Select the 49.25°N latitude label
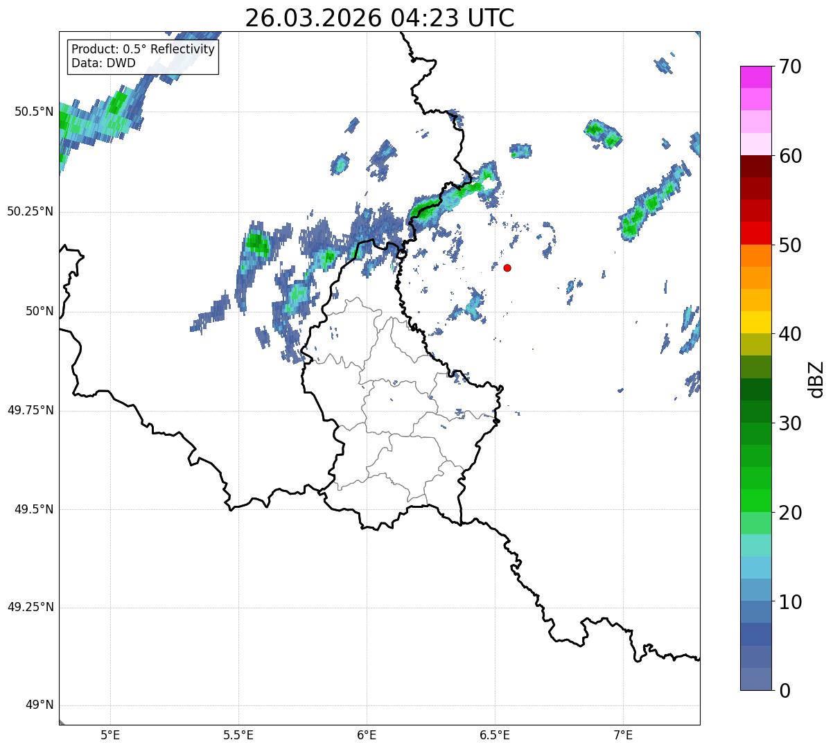Viewport: 833px width, 749px height. [x=30, y=607]
